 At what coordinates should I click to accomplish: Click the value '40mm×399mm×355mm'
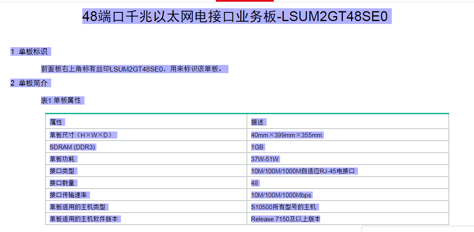click(286, 135)
